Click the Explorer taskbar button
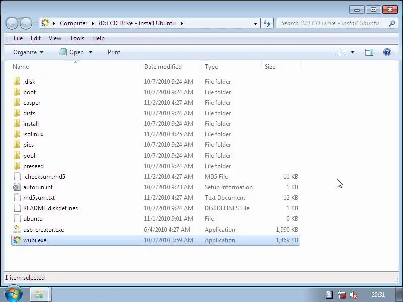This screenshot has height=302, width=403. pyautogui.click(x=39, y=294)
